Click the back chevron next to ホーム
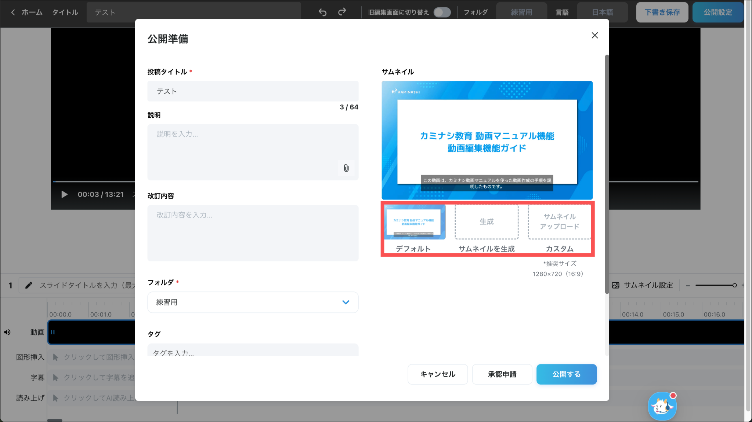The width and height of the screenshot is (752, 422). 13,12
